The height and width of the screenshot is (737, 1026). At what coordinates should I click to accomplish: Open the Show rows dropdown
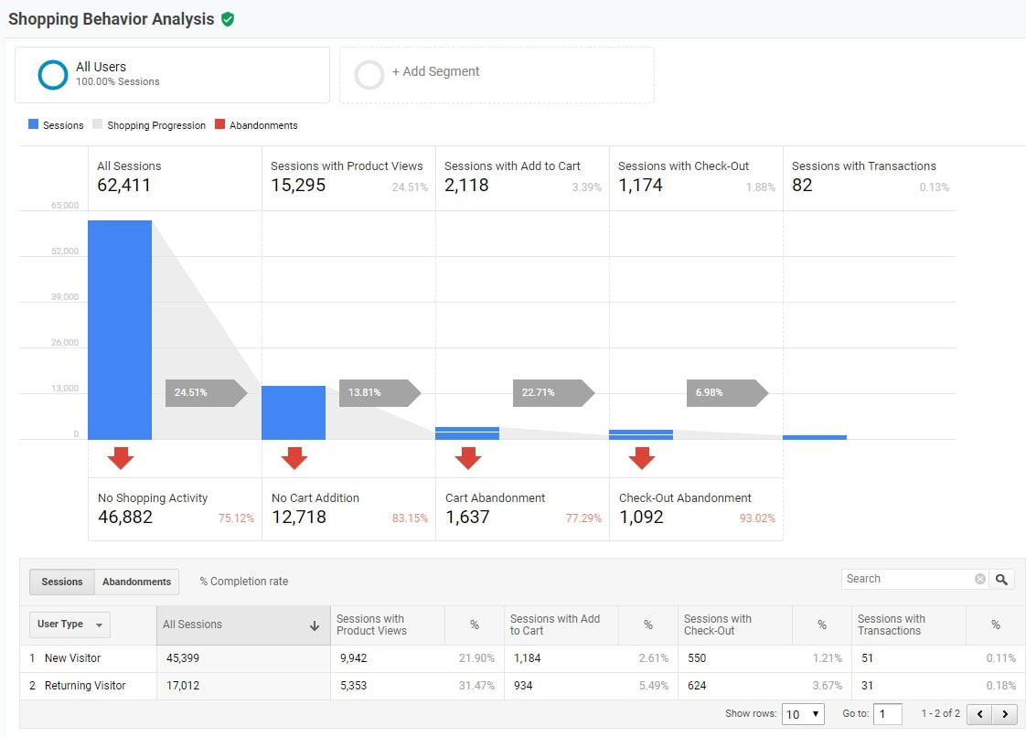coord(803,714)
